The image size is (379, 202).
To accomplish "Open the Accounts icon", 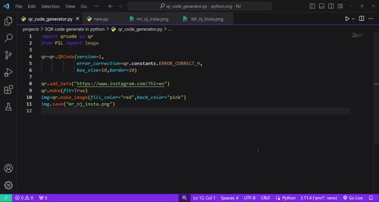I will point(8,168).
